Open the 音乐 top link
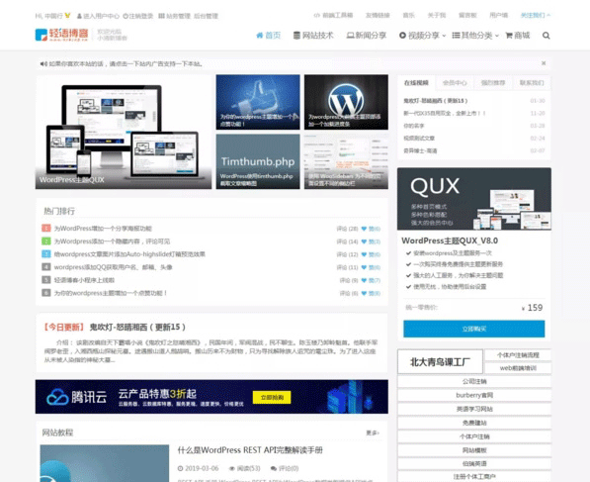 click(408, 16)
